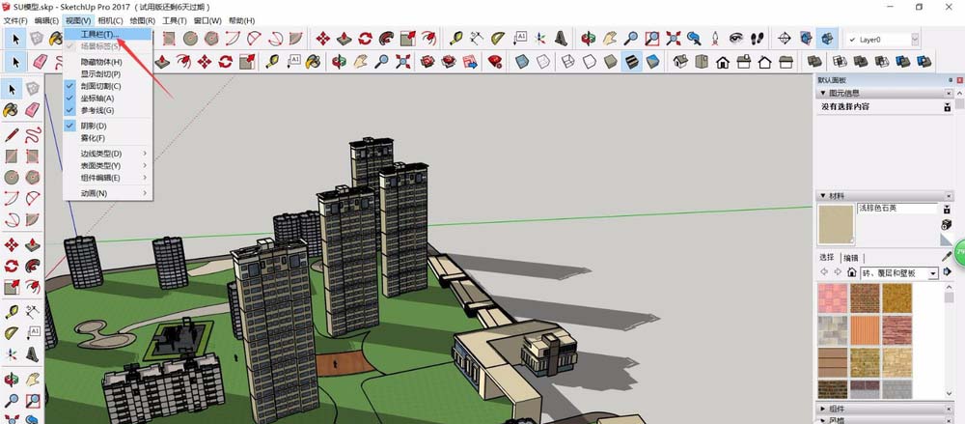Image resolution: width=965 pixels, height=424 pixels.
Task: Switch to Monochrome face style
Action: click(x=653, y=62)
